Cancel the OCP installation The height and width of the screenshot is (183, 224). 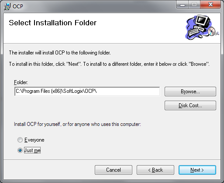pyautogui.click(x=114, y=170)
